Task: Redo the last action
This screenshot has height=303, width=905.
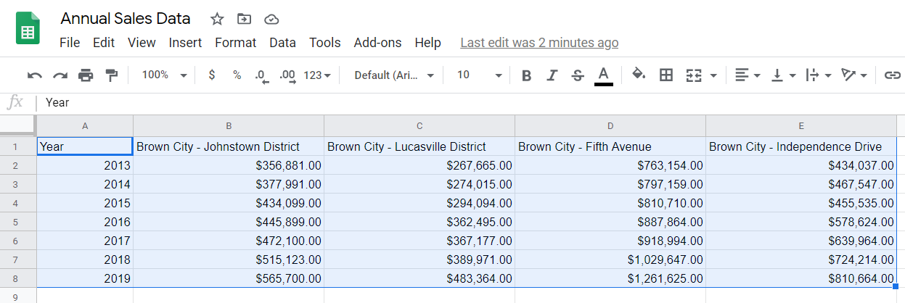Action: [x=60, y=75]
